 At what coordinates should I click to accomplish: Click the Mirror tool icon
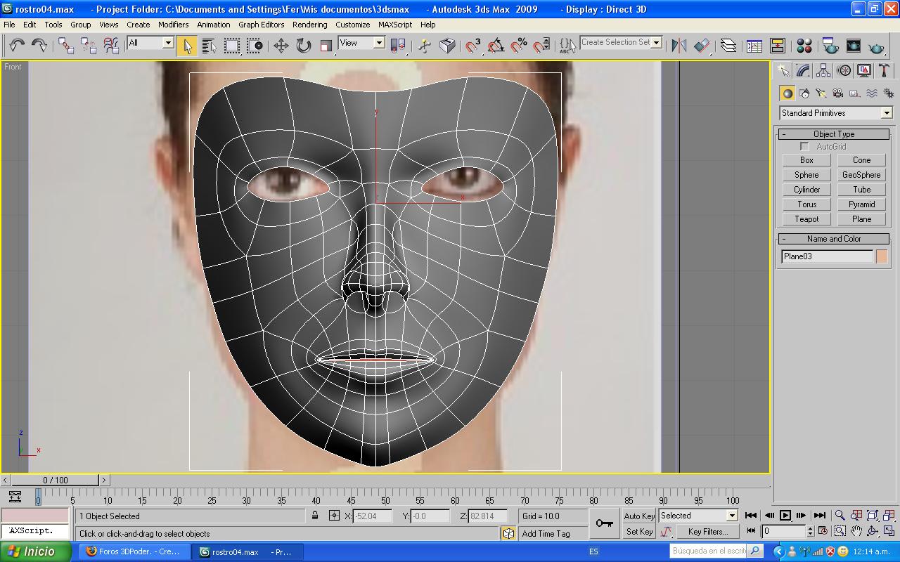[x=679, y=46]
